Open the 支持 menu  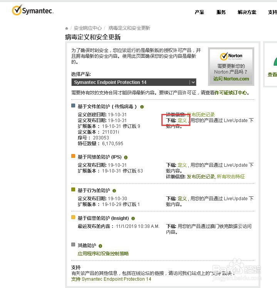click(x=272, y=12)
